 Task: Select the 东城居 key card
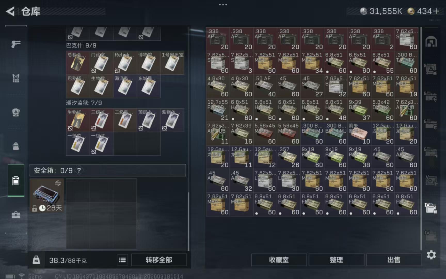pyautogui.click(x=148, y=86)
